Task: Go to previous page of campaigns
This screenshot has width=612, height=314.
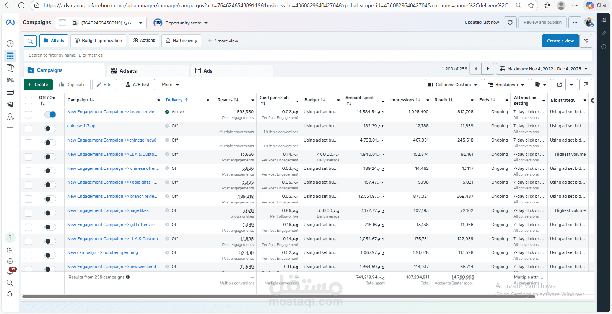Action: tap(475, 69)
